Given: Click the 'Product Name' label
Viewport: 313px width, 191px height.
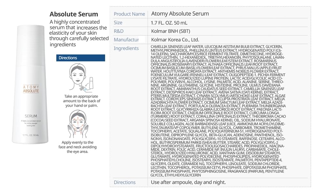Looking at the screenshot, I should click(129, 14).
